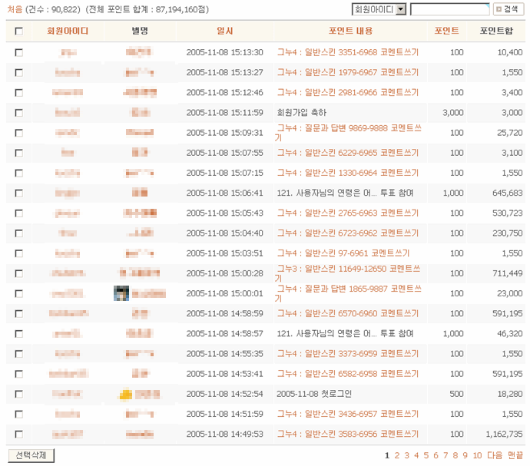Click point total 25,720
The height and width of the screenshot is (466, 530).
(x=510, y=133)
